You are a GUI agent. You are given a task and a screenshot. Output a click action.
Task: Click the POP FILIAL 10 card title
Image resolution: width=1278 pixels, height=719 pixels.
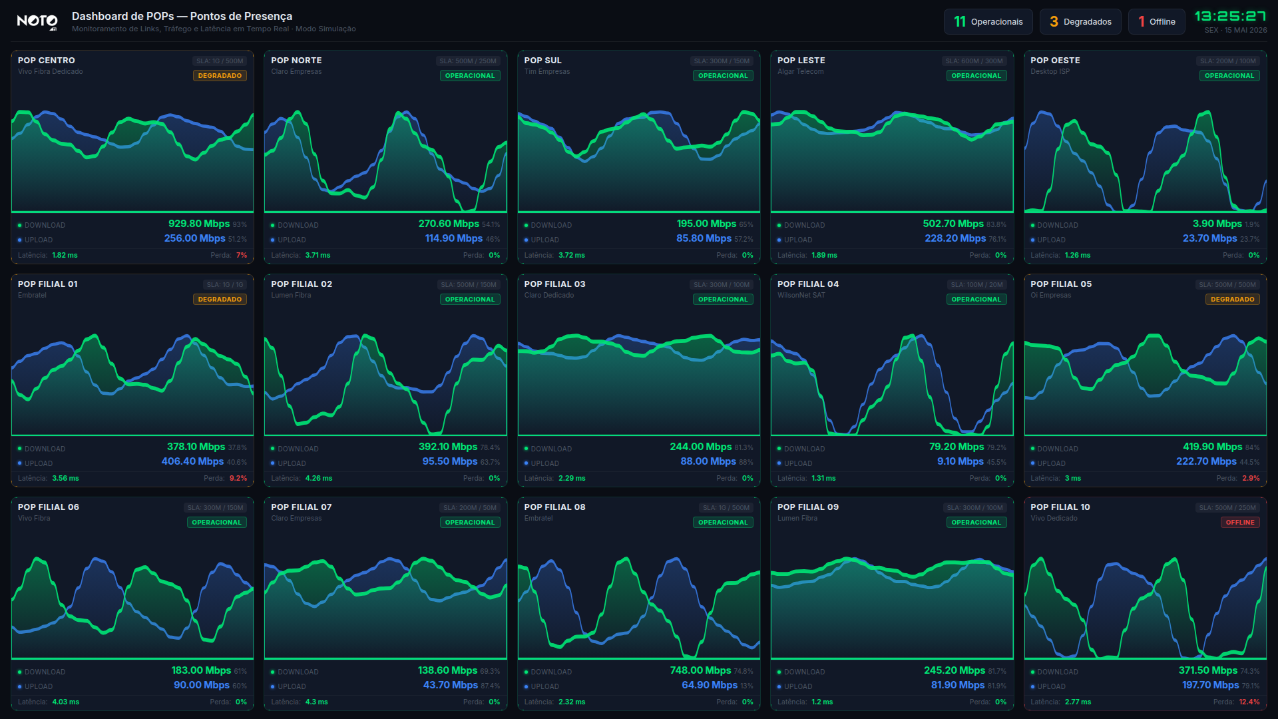[1060, 507]
